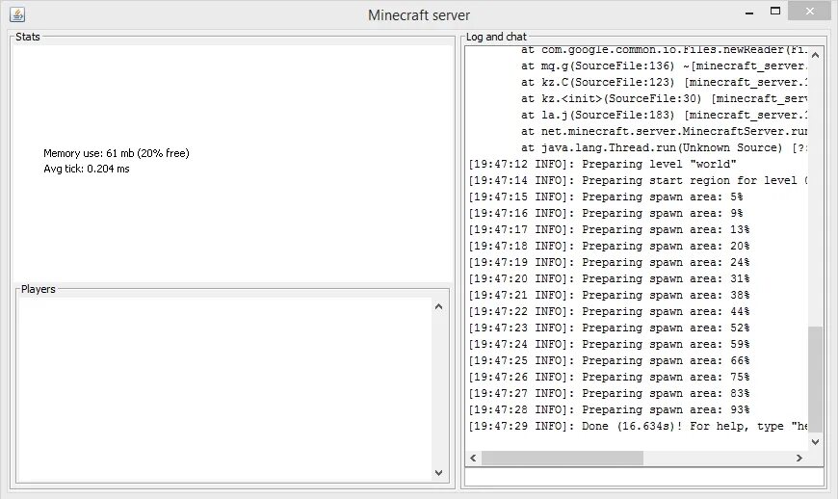Viewport: 838px width, 499px height.
Task: Click the 'Preparing spawn area: 24%' line
Action: pos(609,262)
